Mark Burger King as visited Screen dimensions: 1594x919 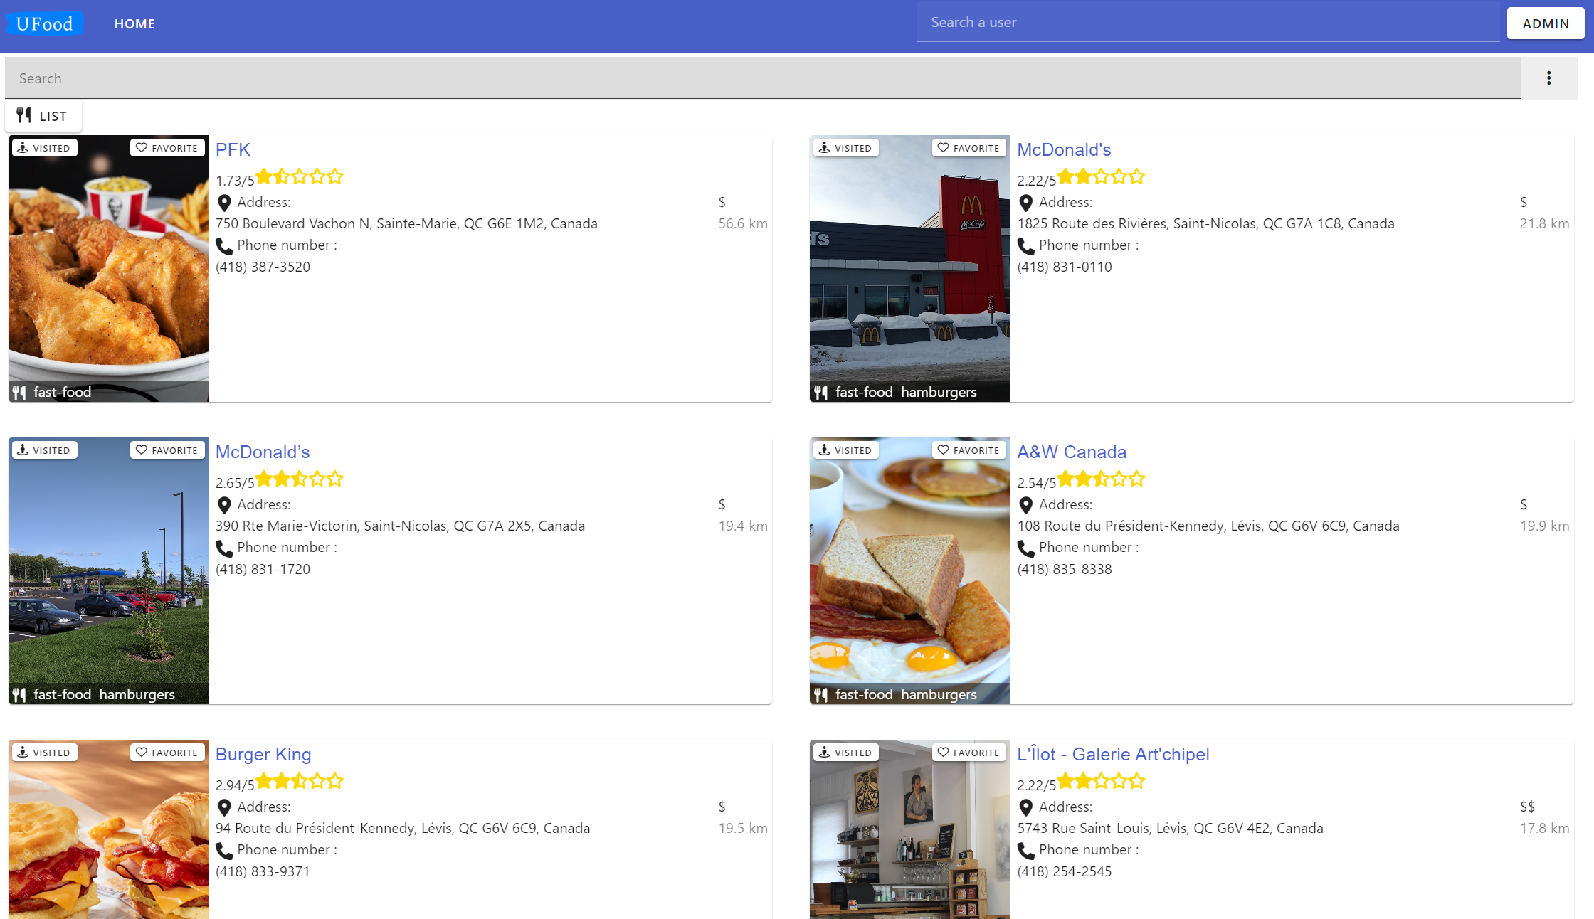[44, 753]
